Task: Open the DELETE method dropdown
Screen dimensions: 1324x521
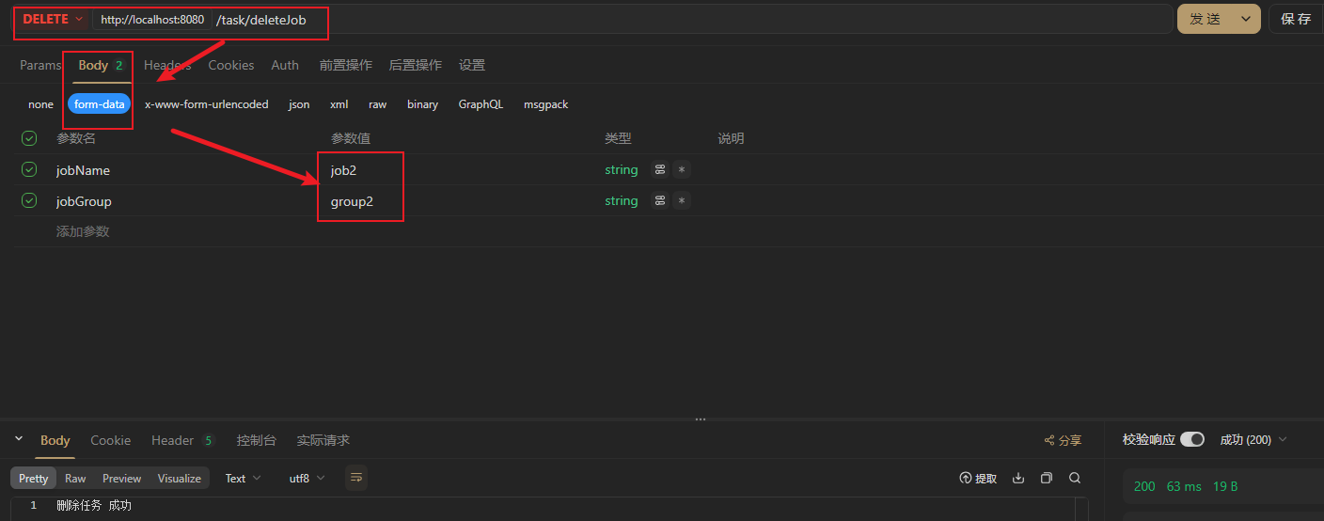Action: [x=53, y=20]
